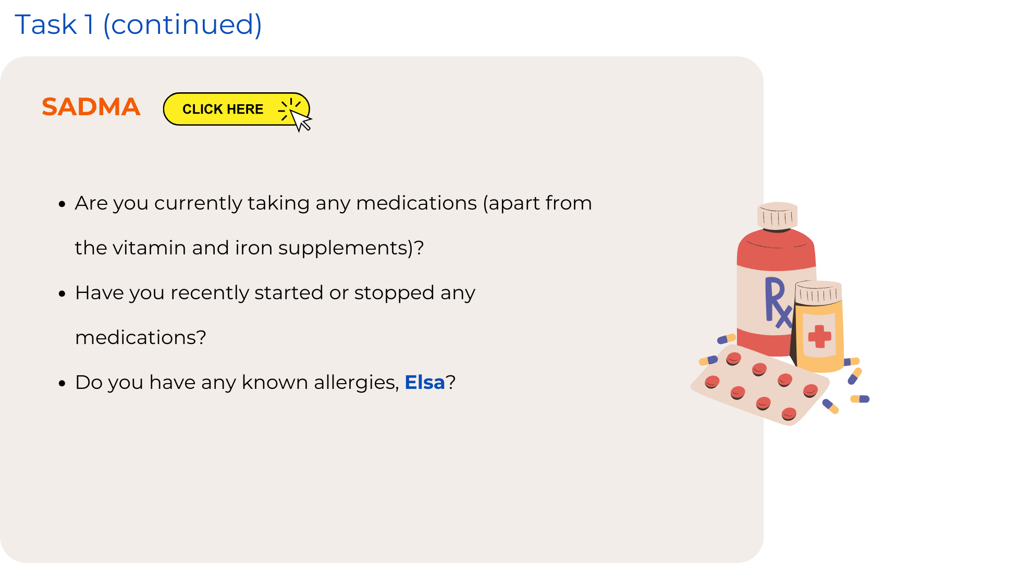Click the capsule below the blister pack
The width and height of the screenshot is (1032, 563).
click(x=830, y=406)
